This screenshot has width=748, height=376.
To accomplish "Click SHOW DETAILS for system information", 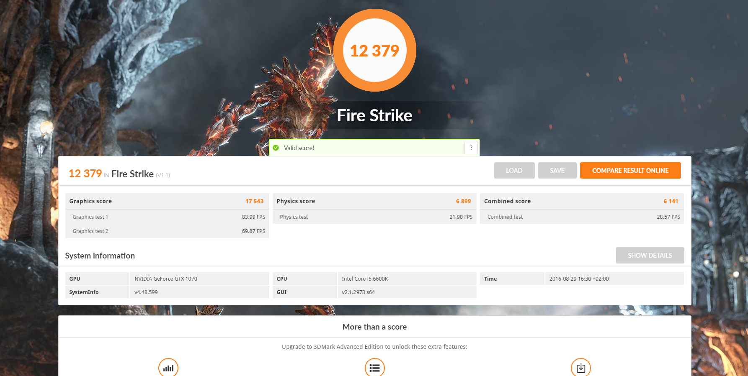I will pyautogui.click(x=650, y=255).
